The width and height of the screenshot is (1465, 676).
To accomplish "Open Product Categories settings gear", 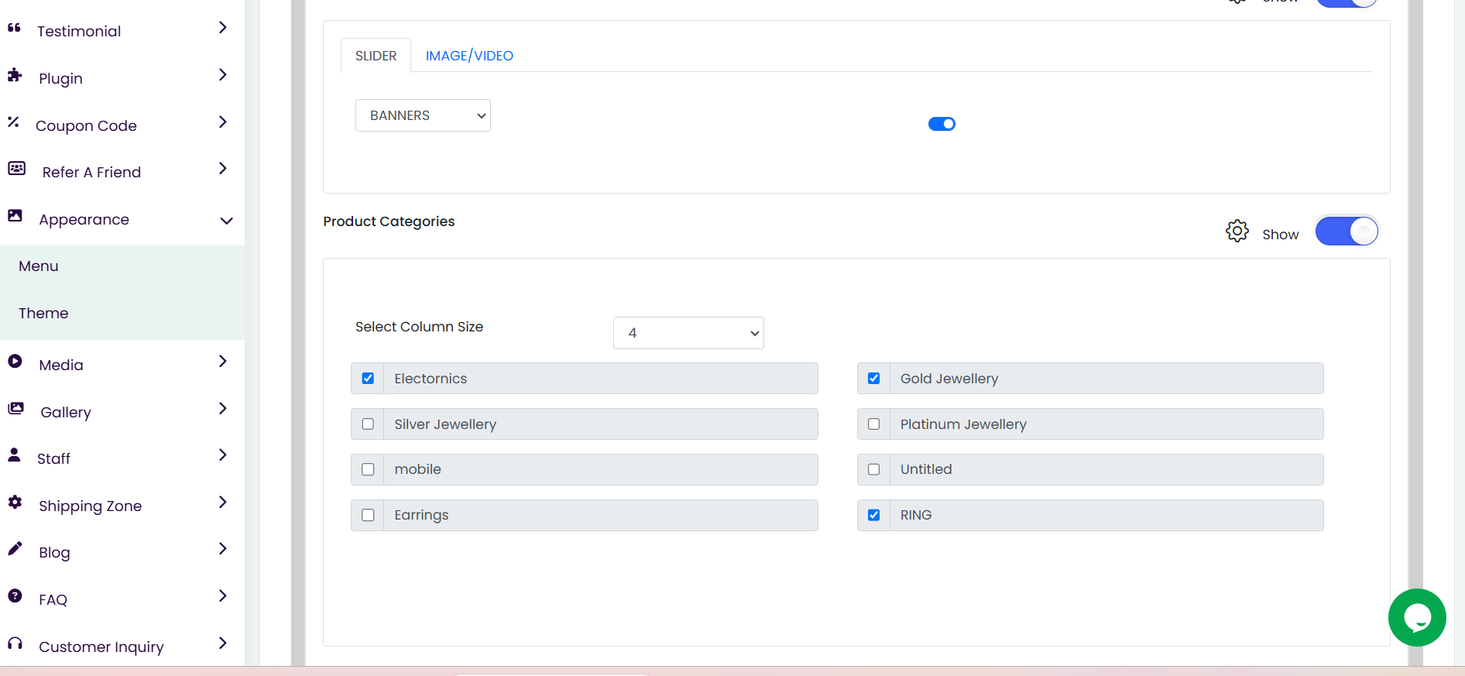I will click(1237, 231).
